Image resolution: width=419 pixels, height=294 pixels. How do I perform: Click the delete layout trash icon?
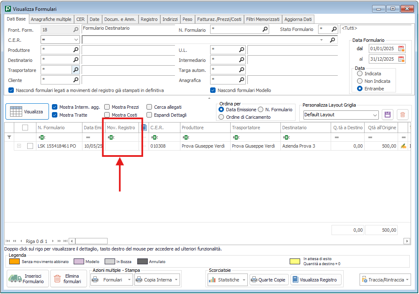click(x=402, y=115)
